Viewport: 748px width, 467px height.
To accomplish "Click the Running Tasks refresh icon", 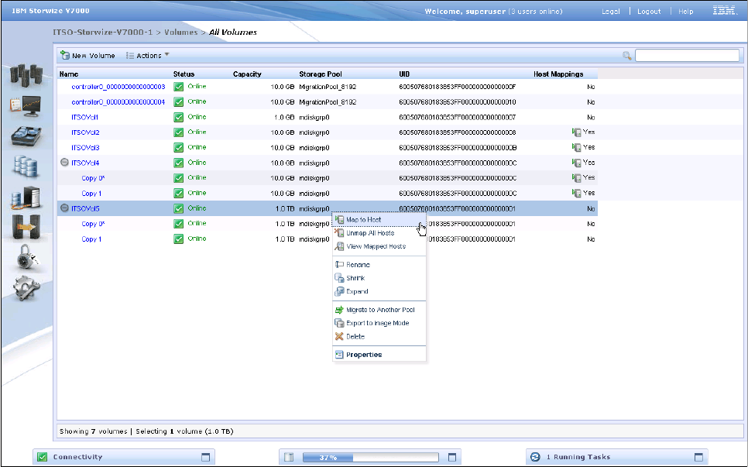I will tap(535, 457).
